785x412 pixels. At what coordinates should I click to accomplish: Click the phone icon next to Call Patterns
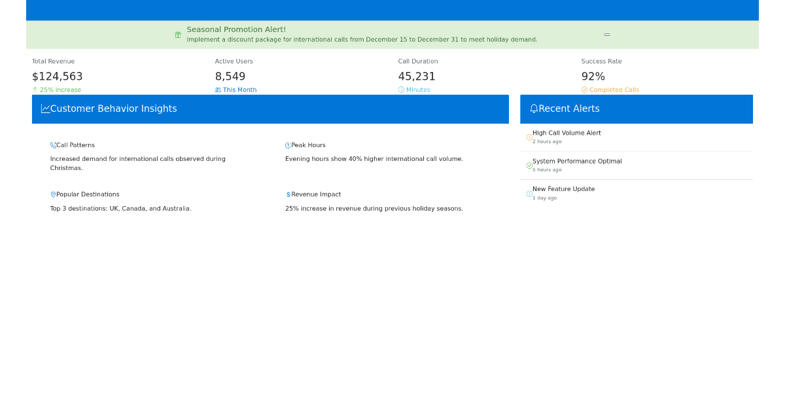(52, 145)
